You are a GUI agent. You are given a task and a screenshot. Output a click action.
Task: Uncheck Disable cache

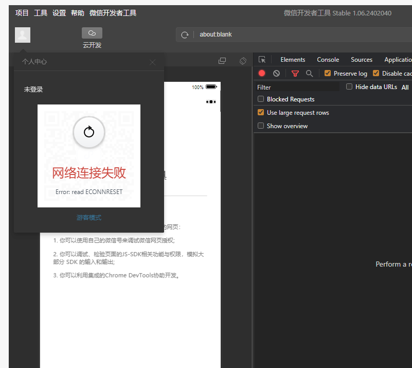click(376, 73)
